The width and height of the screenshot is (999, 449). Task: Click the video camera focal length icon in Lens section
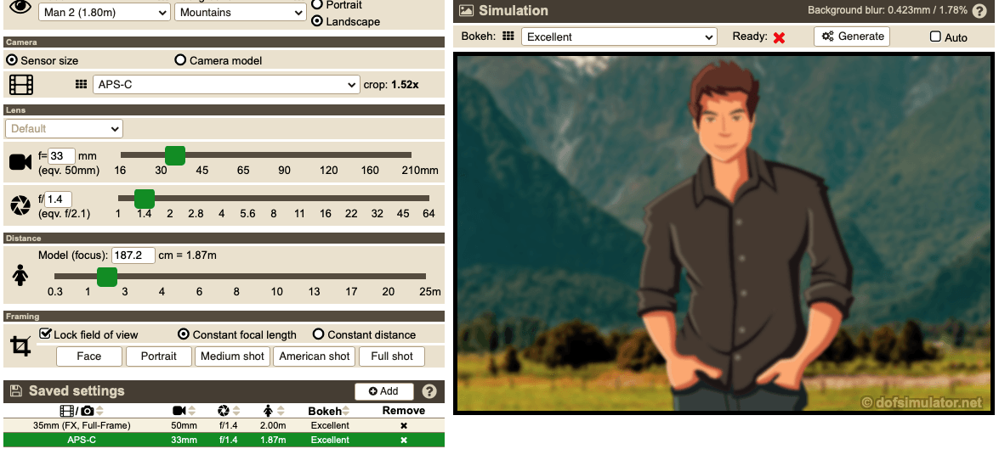[x=20, y=162]
